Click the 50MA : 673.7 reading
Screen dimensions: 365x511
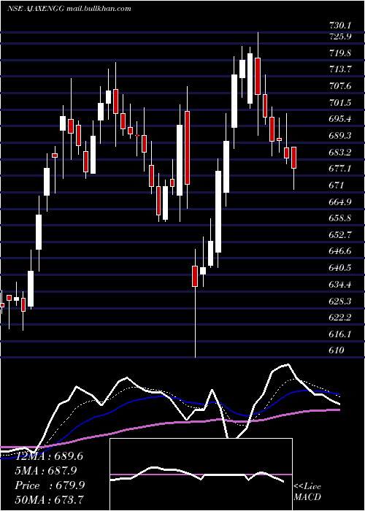[50, 499]
